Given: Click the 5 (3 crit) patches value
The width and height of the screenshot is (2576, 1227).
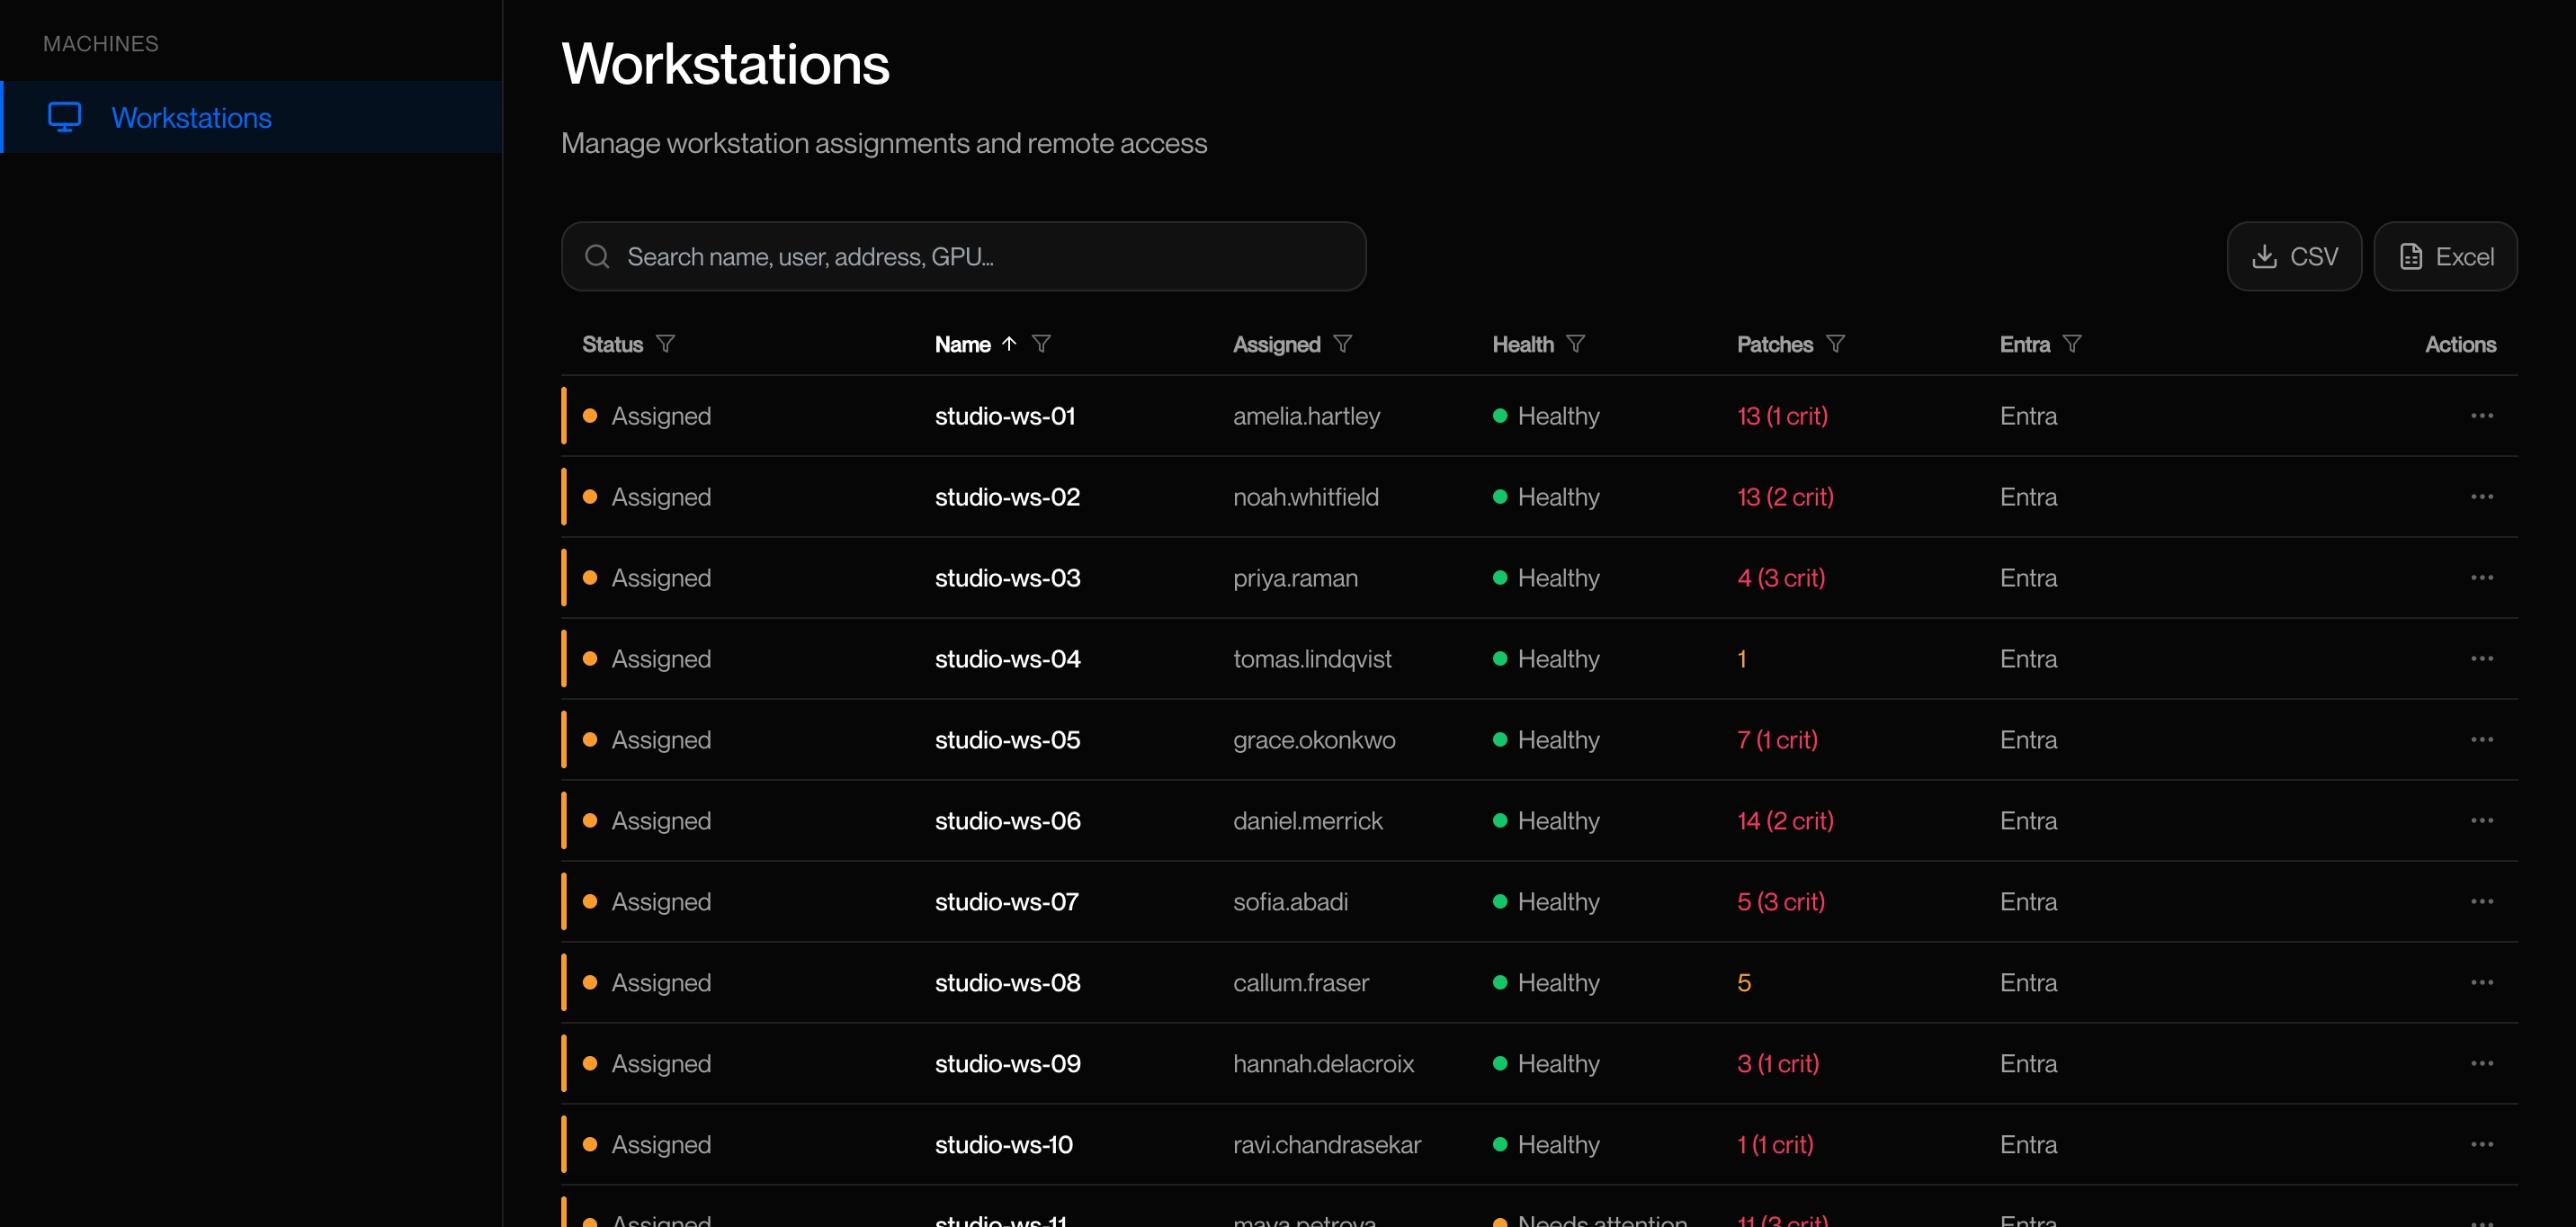Looking at the screenshot, I should [x=1781, y=902].
